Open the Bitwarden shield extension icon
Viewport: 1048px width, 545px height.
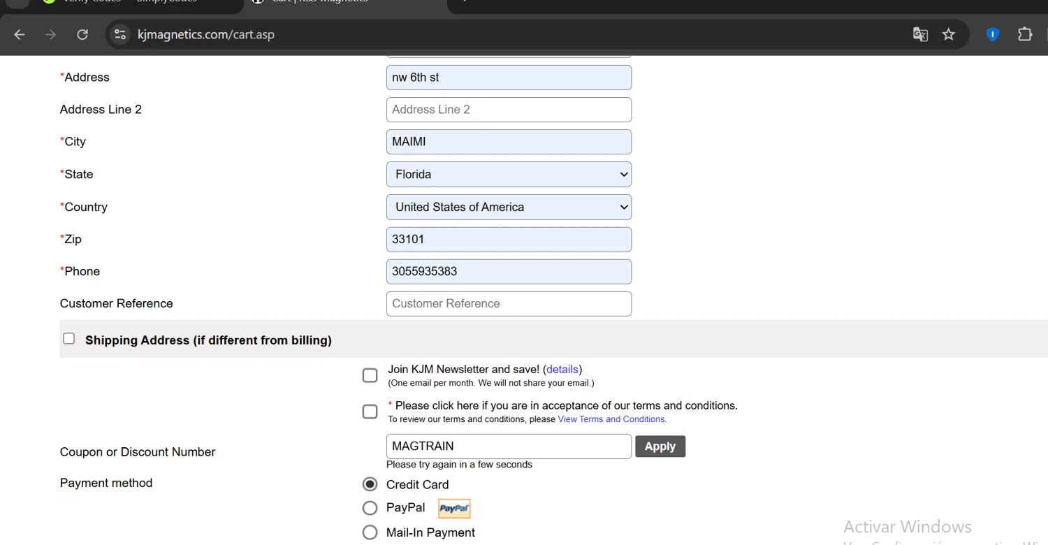(993, 34)
